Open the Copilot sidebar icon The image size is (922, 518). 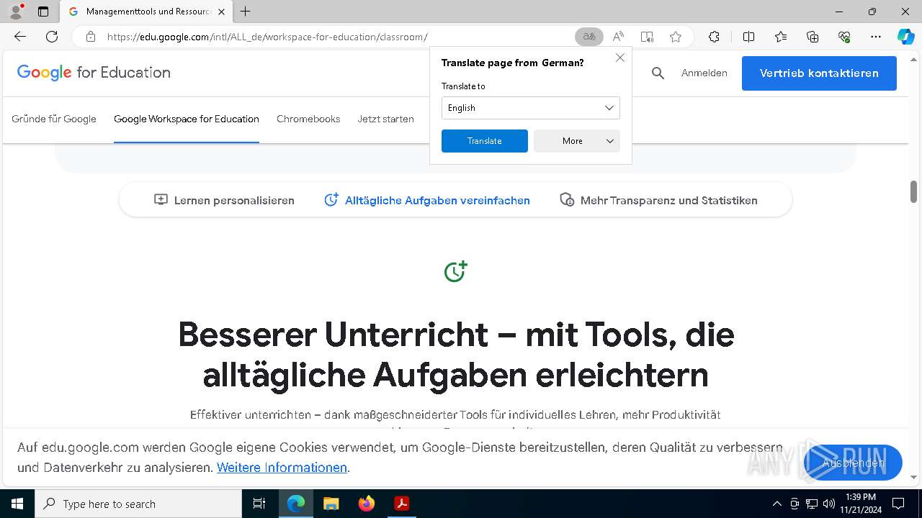coord(905,37)
